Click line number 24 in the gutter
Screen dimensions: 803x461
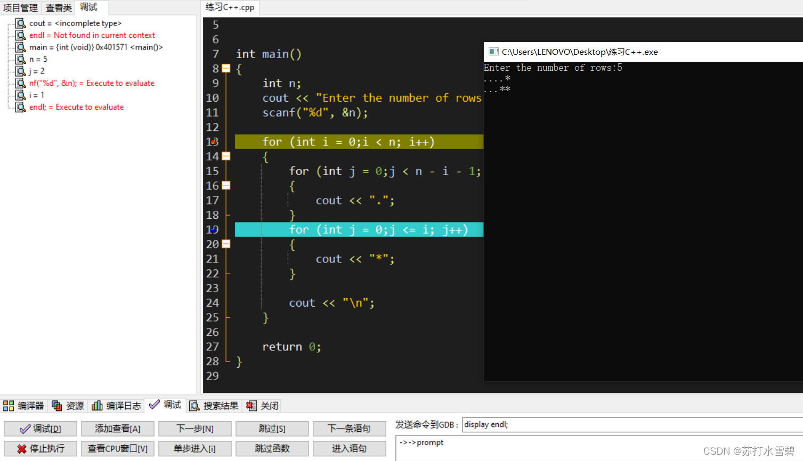click(212, 302)
